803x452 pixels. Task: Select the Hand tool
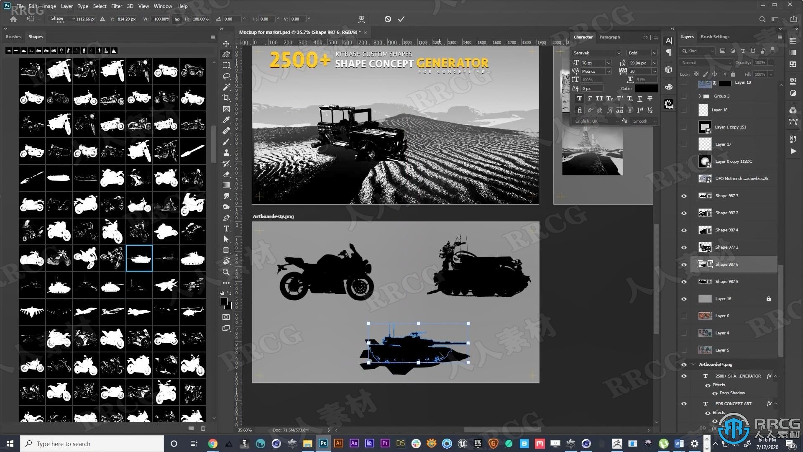[x=226, y=261]
